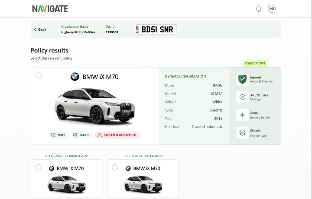Open the MJ user avatar menu
Viewport: 312px width, 199px height.
pos(272,9)
